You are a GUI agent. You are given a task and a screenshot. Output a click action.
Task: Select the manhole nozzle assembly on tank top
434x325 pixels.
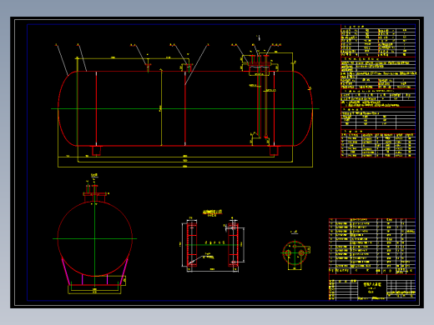tap(260, 64)
